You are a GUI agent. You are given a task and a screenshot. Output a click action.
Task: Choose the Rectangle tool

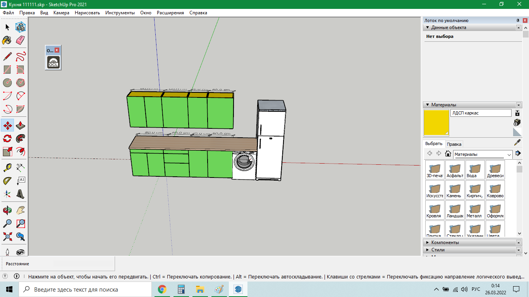click(7, 70)
